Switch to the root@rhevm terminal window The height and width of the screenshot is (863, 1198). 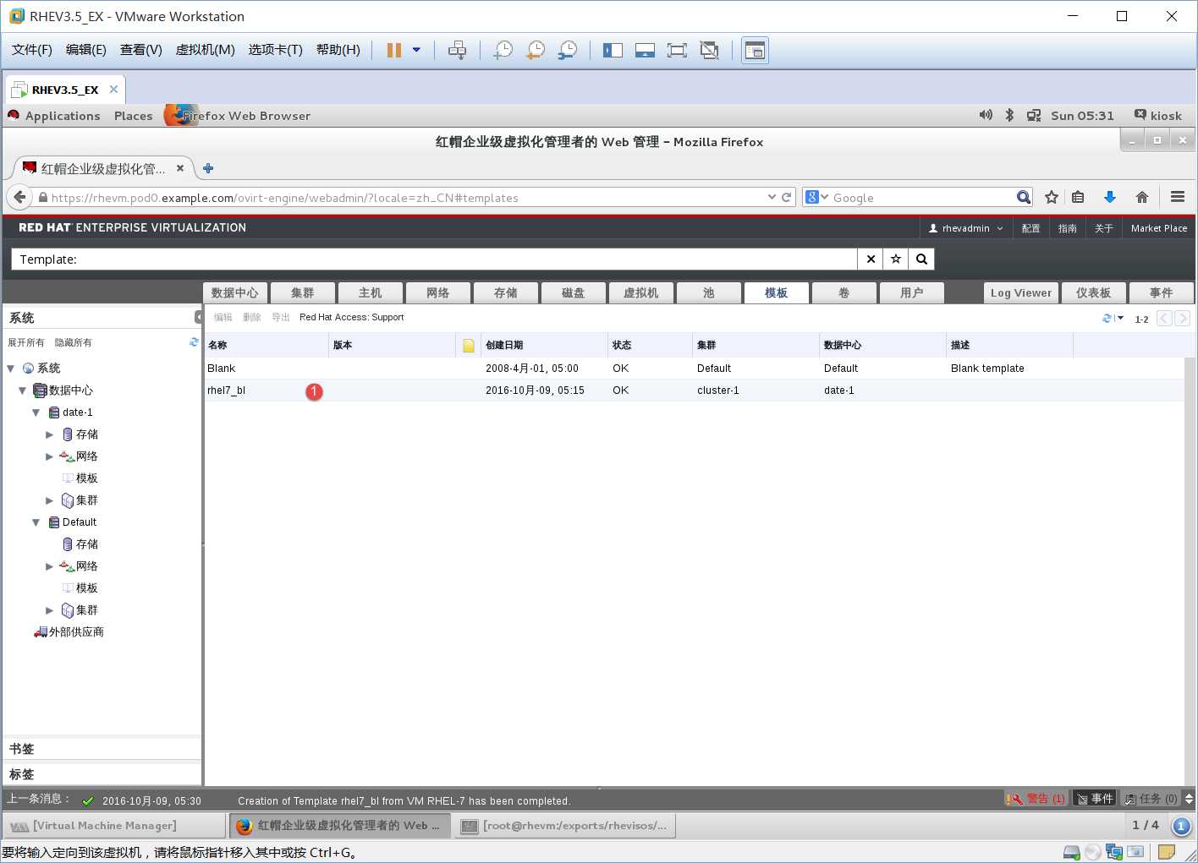click(x=566, y=825)
